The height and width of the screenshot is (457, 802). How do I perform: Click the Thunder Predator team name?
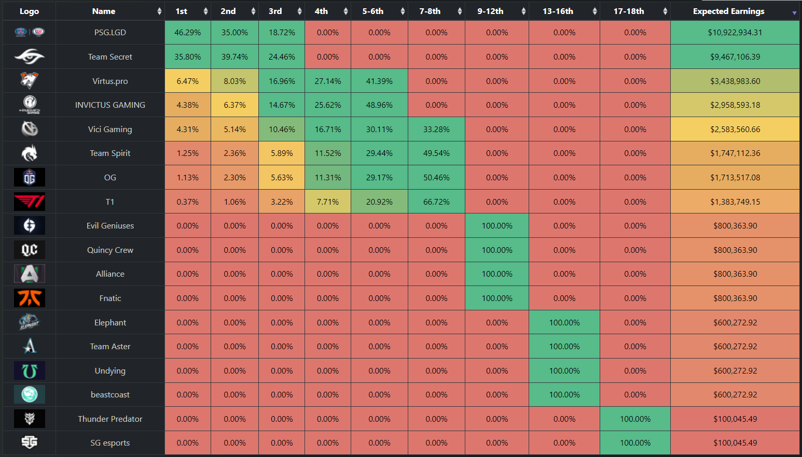click(110, 419)
